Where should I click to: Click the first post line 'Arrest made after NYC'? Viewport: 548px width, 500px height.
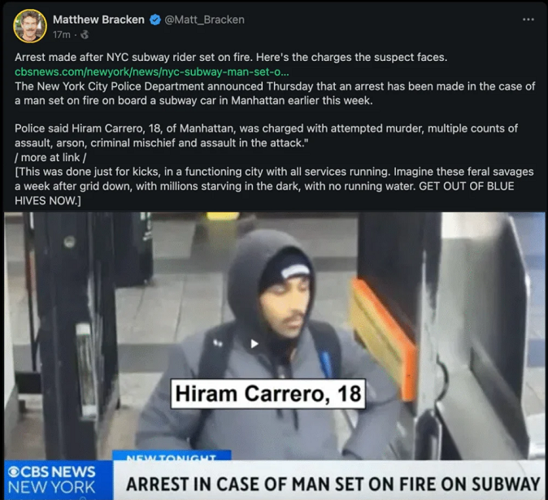pos(231,57)
